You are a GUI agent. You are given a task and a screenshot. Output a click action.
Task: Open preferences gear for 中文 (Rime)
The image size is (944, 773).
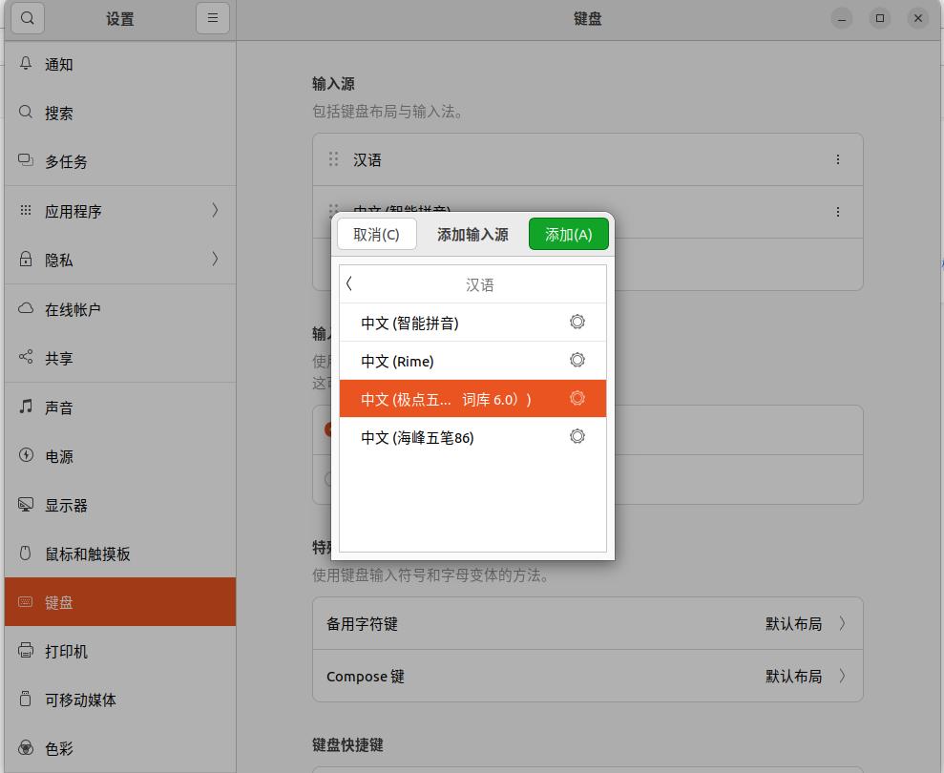[577, 361]
